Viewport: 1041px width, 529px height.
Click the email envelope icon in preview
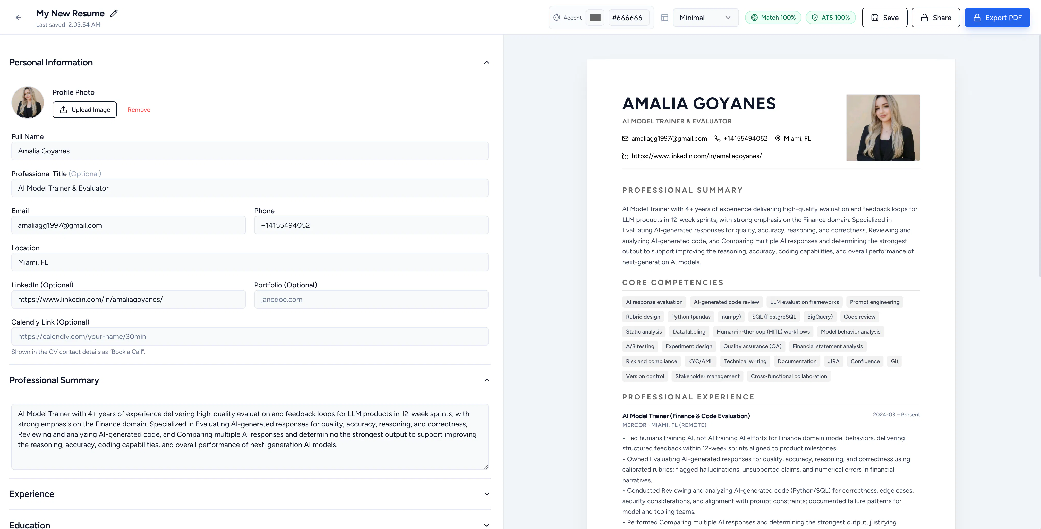point(625,139)
